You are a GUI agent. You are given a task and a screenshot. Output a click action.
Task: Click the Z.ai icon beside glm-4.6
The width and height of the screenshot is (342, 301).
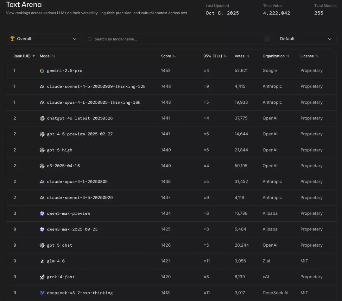pos(42,261)
